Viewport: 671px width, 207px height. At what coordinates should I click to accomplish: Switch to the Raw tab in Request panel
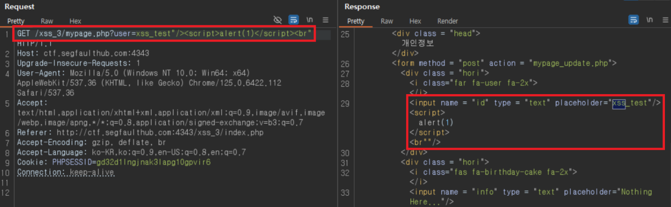coord(47,21)
